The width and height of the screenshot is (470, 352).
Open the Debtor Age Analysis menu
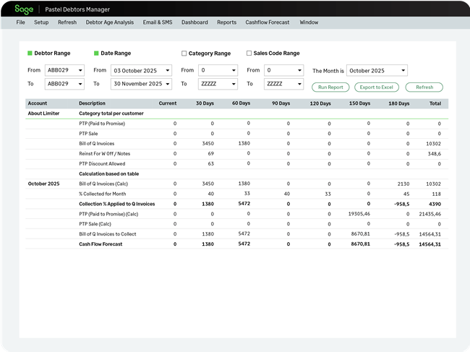coord(110,22)
